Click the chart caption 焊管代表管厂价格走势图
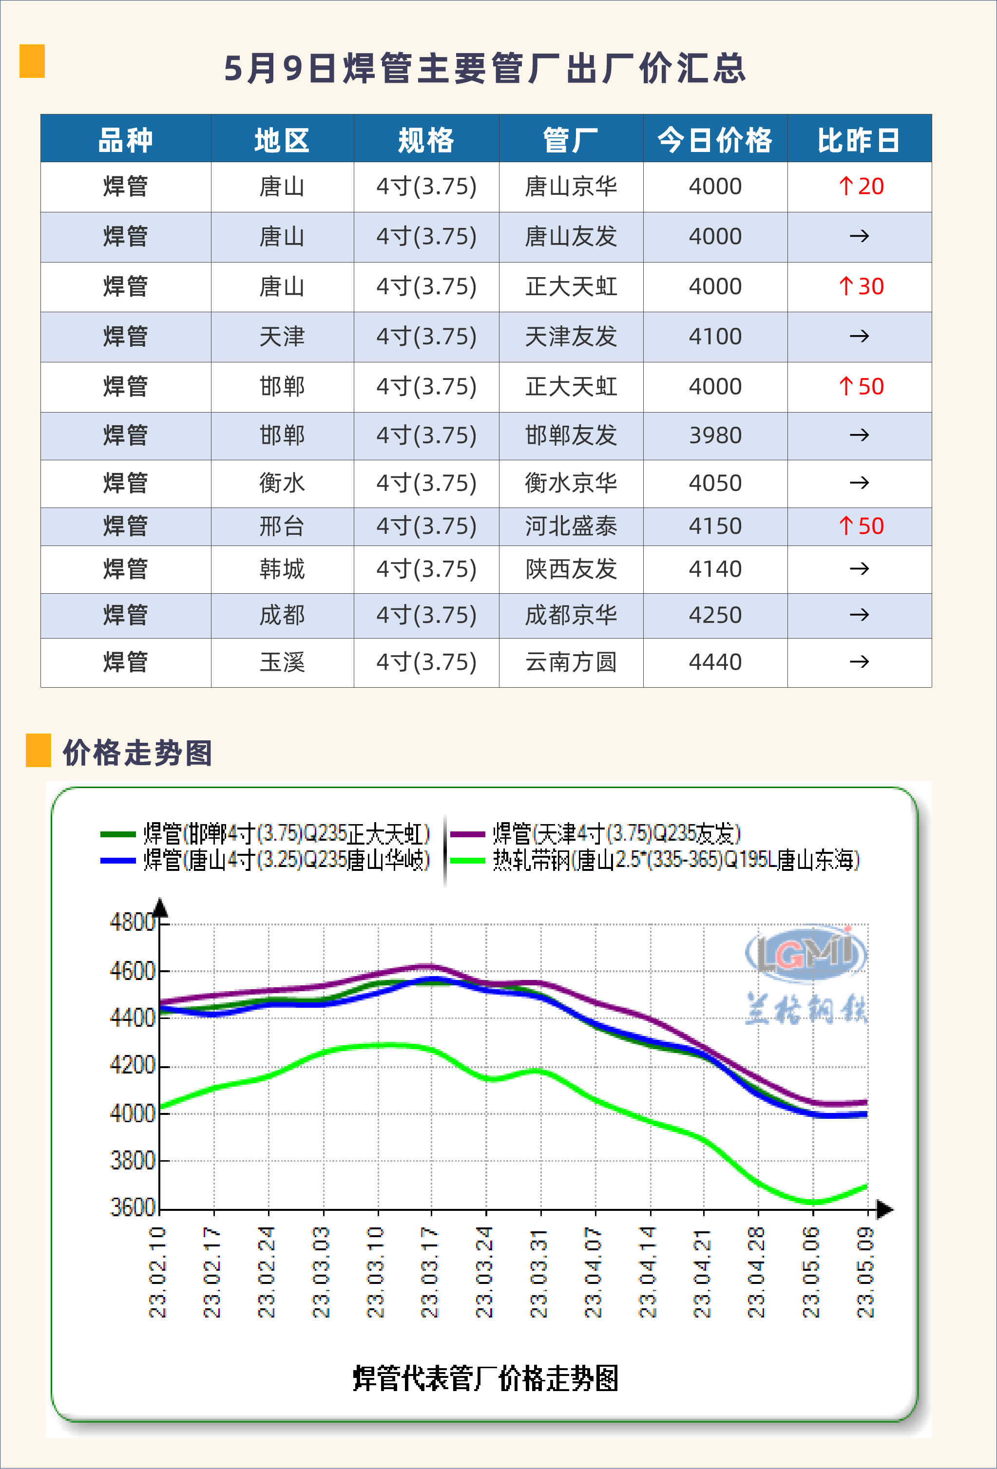The image size is (997, 1469). coord(485,1378)
